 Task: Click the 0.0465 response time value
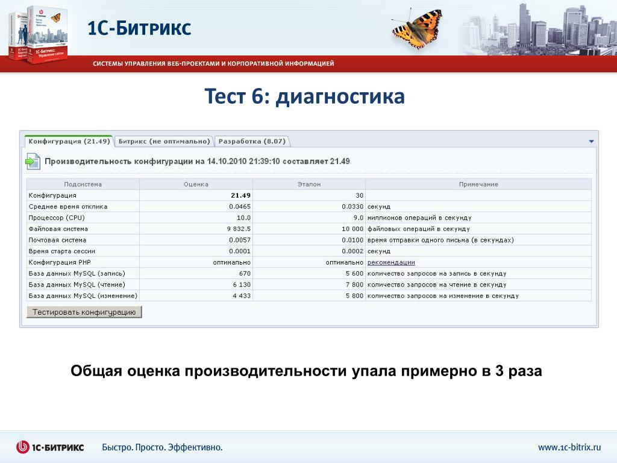240,207
